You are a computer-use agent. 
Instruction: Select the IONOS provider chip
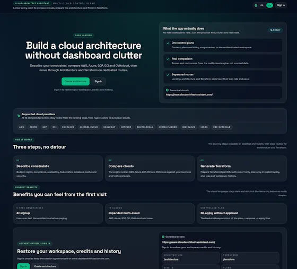(x=204, y=127)
